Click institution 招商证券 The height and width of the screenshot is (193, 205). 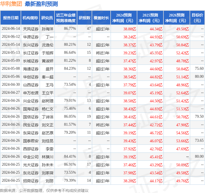[x=31, y=181]
